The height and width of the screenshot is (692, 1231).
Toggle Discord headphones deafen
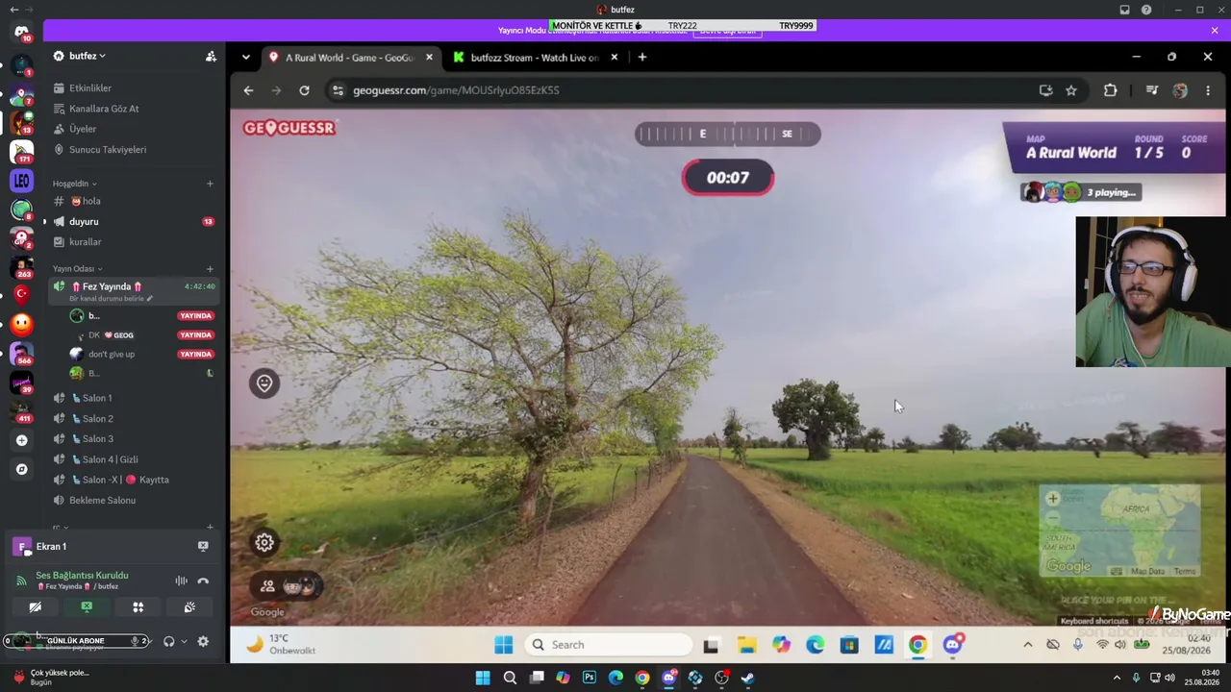pos(169,641)
